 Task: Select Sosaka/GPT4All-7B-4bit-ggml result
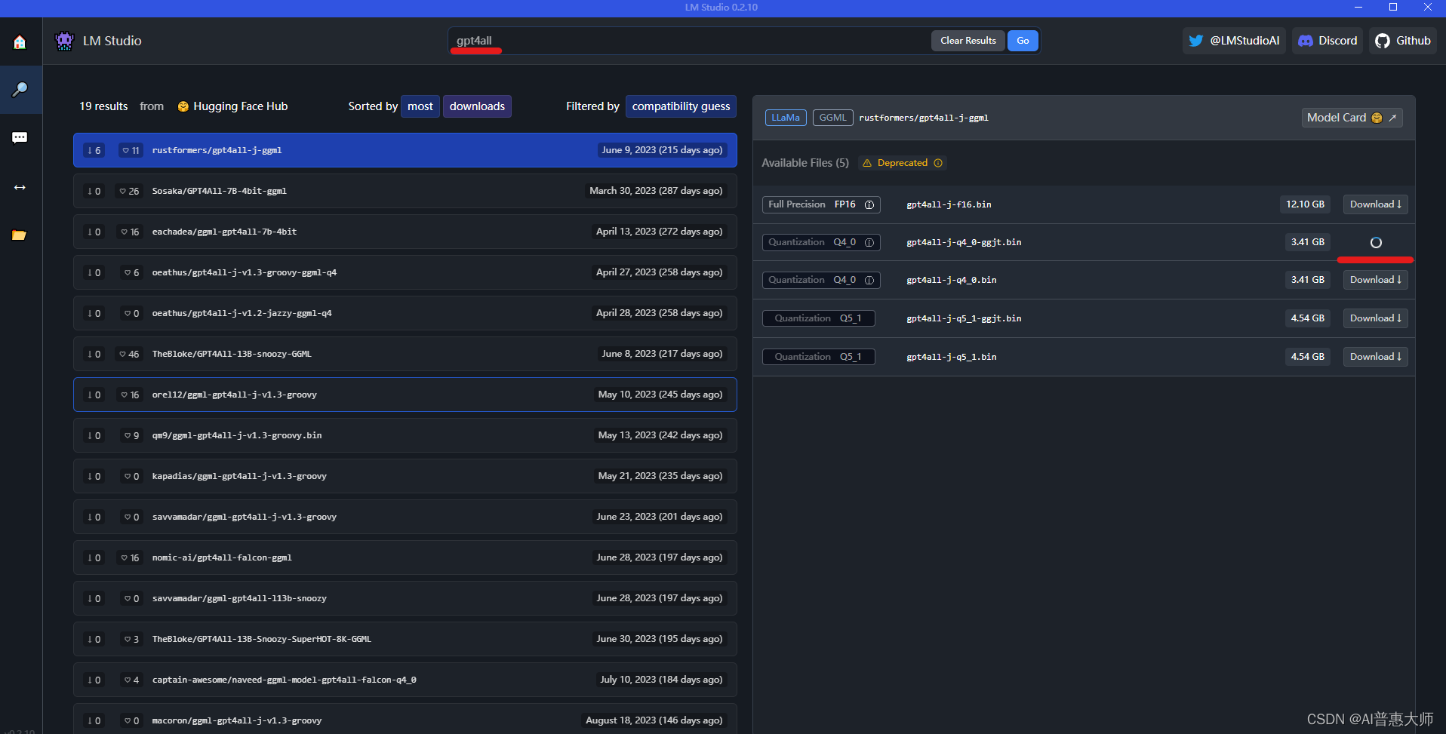(405, 191)
